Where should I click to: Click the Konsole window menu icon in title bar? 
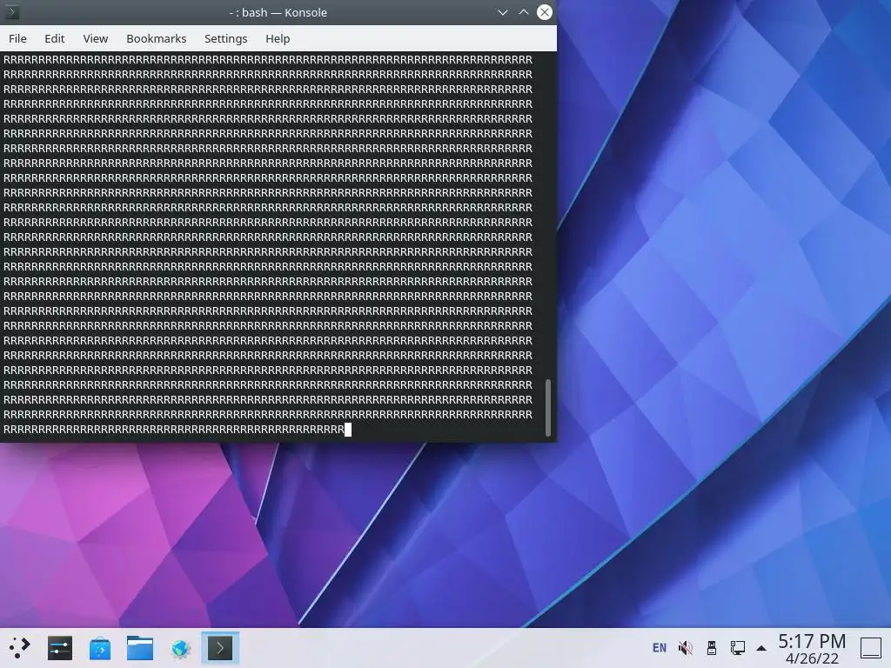pos(12,12)
